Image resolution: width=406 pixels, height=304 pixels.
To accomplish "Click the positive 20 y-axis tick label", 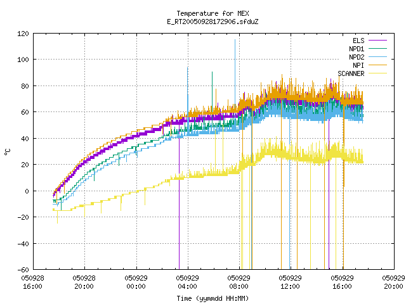I will [25, 165].
